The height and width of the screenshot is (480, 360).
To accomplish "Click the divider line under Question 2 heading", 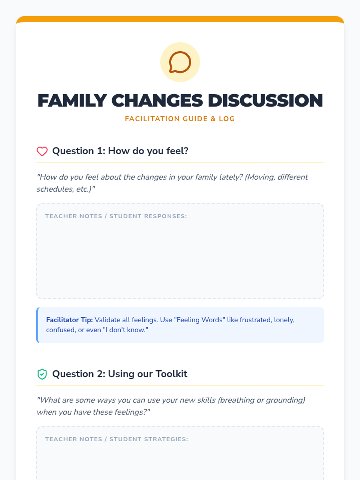I will point(180,385).
